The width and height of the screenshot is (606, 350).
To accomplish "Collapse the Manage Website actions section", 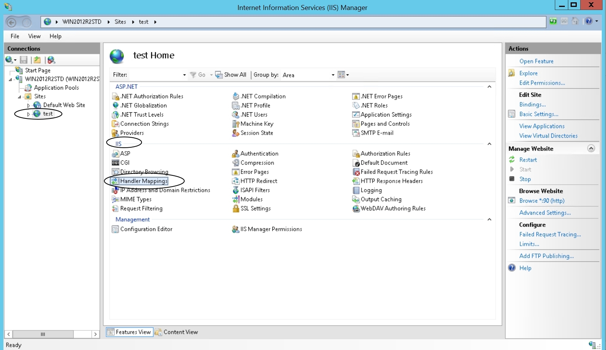I will (591, 148).
